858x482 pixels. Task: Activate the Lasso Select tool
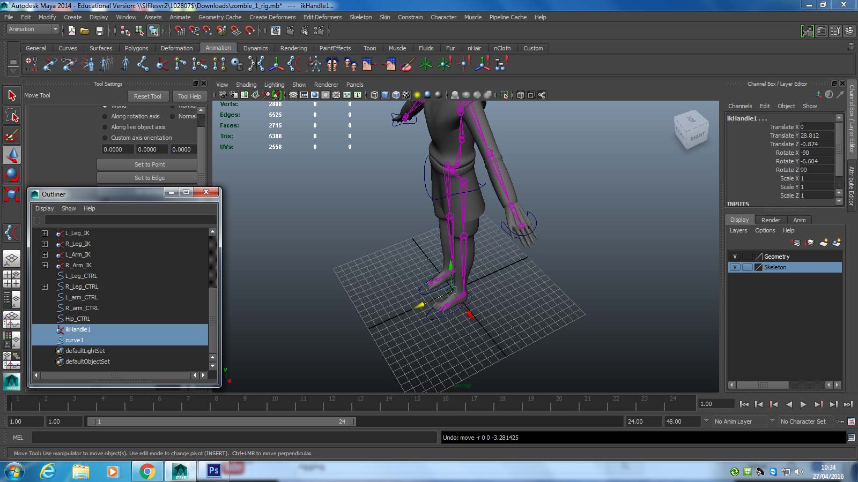click(x=12, y=115)
